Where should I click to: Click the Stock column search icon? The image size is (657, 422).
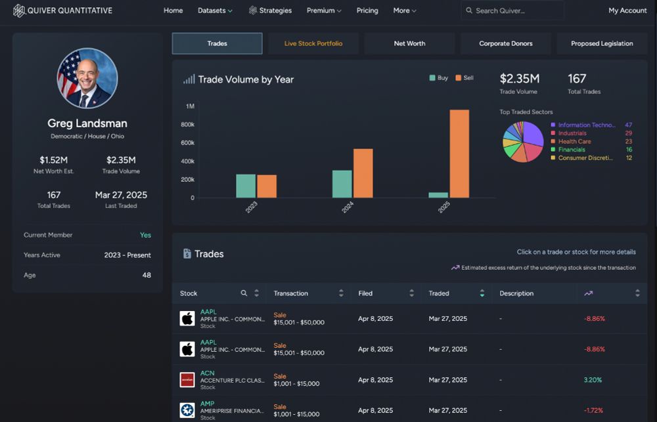pyautogui.click(x=244, y=293)
